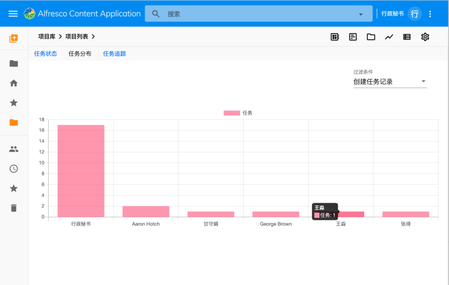Toggle the 任务 legend color swatch

coord(232,113)
